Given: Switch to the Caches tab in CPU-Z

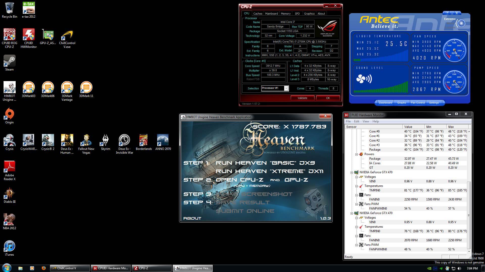Looking at the screenshot, I should (258, 14).
